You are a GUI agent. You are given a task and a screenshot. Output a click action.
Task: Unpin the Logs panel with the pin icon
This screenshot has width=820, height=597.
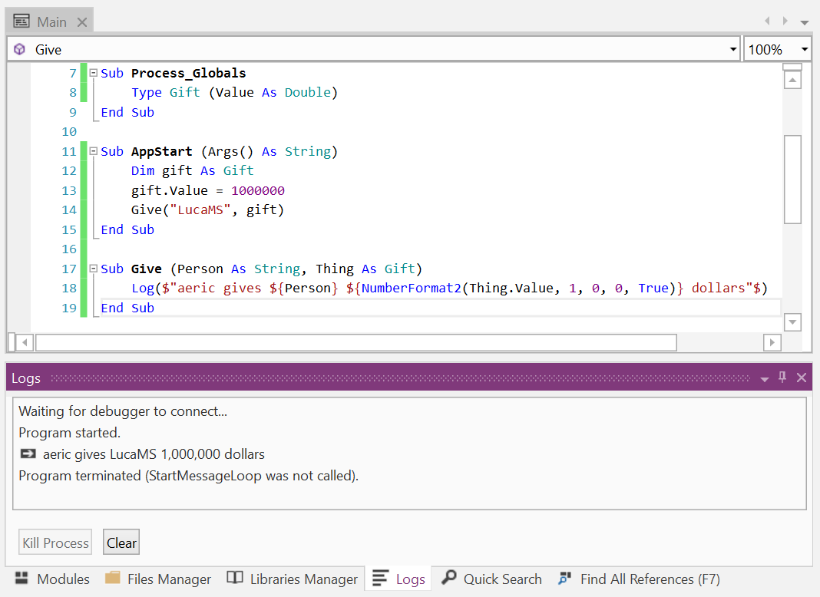[x=782, y=378]
